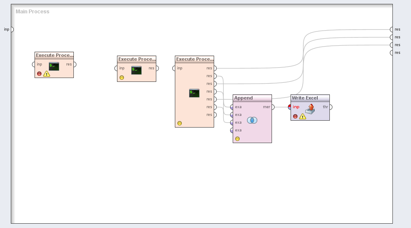Click the red "inp" port on Write Excel
This screenshot has height=228, width=411.
tap(291, 107)
